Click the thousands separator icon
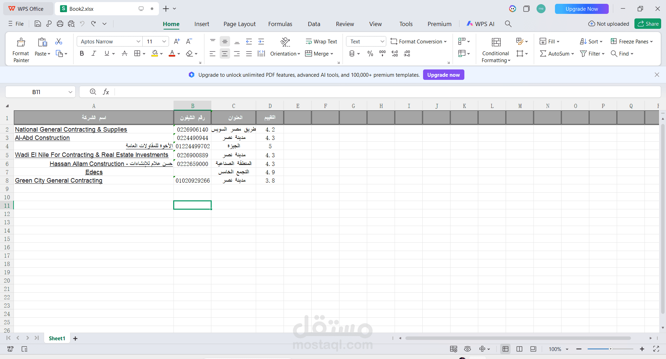666x359 pixels. [x=382, y=53]
